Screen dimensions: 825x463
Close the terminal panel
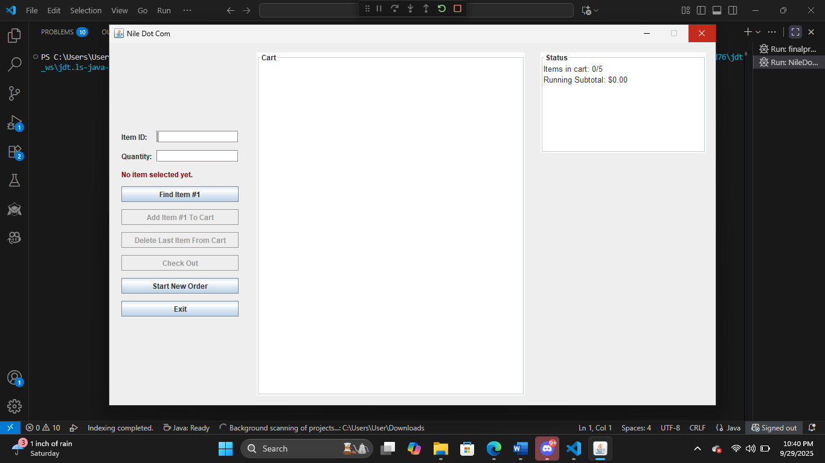[x=811, y=32]
